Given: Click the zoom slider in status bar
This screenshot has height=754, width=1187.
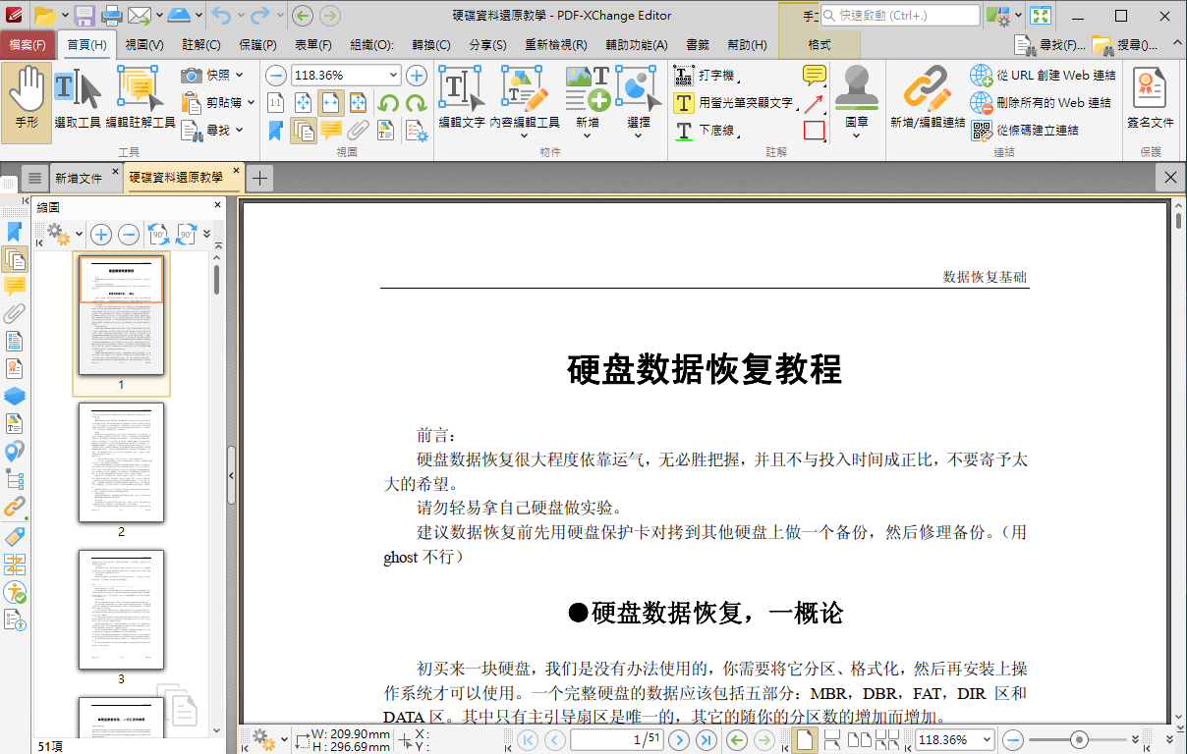Looking at the screenshot, I should coord(1079,739).
